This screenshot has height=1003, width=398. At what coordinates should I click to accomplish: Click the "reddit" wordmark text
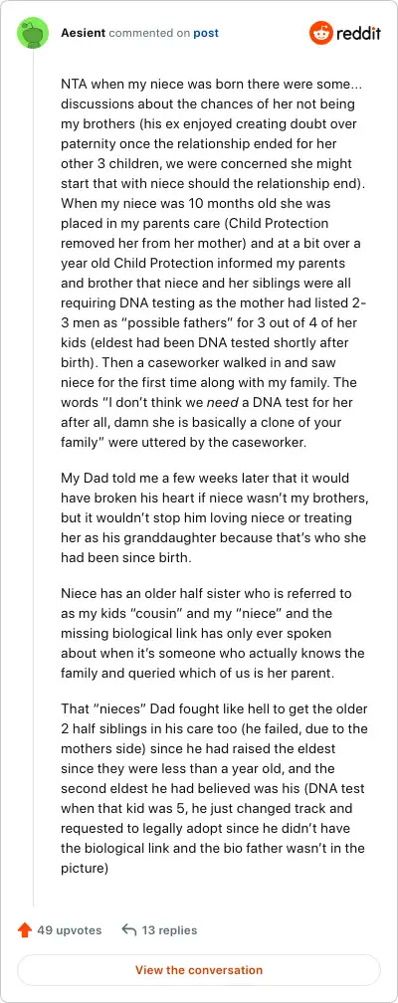tap(358, 33)
